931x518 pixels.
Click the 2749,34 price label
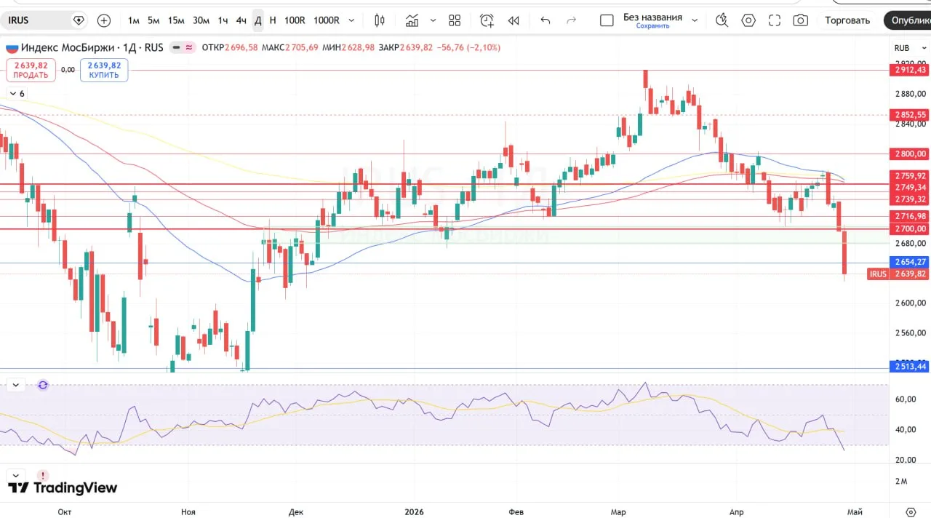909,188
